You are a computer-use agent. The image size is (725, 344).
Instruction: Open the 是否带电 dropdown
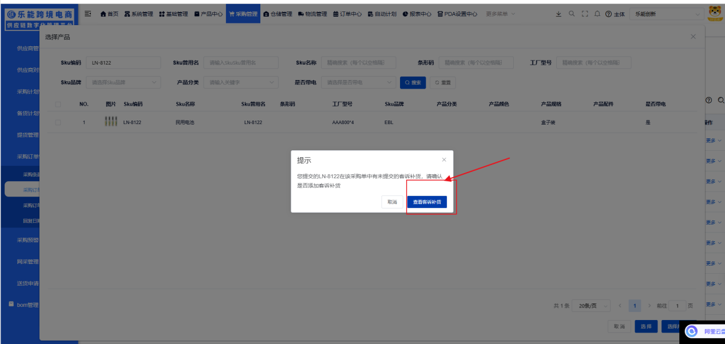[358, 82]
